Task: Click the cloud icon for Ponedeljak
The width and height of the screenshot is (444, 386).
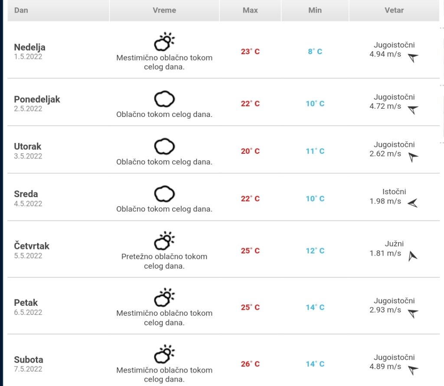Action: tap(164, 99)
